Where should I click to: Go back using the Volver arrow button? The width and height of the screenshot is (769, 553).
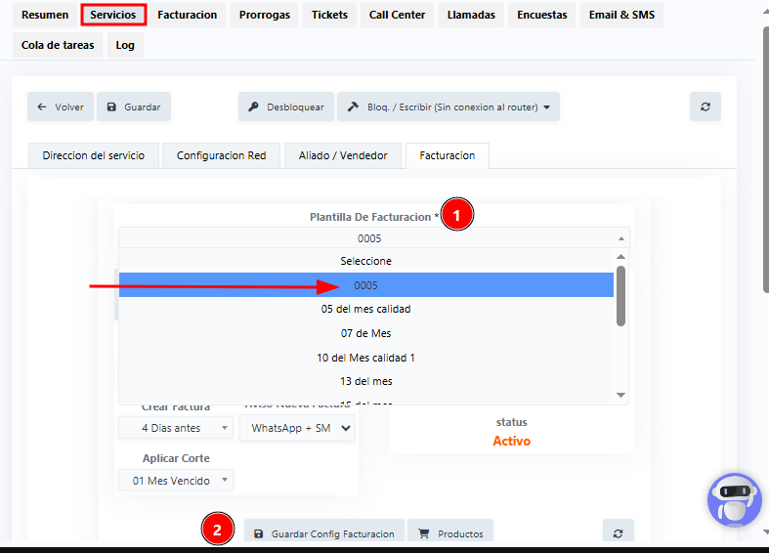(x=60, y=107)
